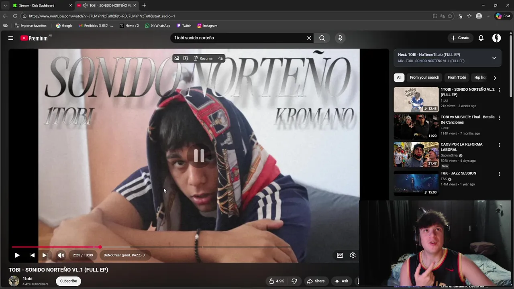Open the Instagram bookmark
Viewport: 514px width, 289px height.
tap(207, 26)
